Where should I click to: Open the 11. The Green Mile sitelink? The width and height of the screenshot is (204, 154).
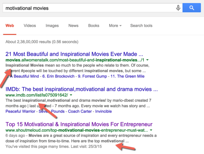click(127, 76)
